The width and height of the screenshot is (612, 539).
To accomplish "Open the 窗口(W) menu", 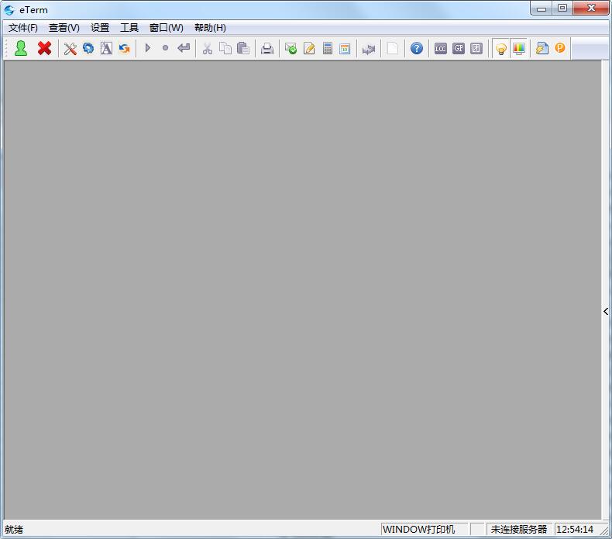I will pyautogui.click(x=167, y=28).
